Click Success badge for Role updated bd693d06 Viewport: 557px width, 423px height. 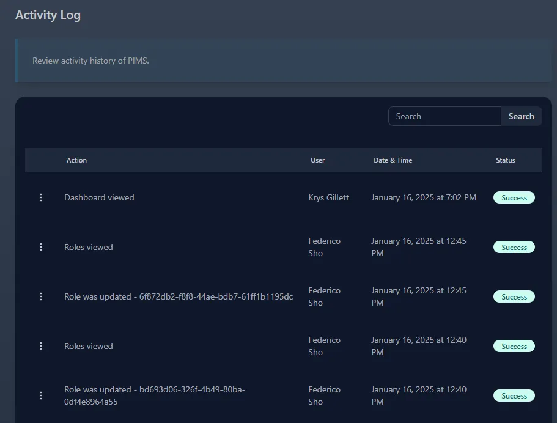point(514,395)
